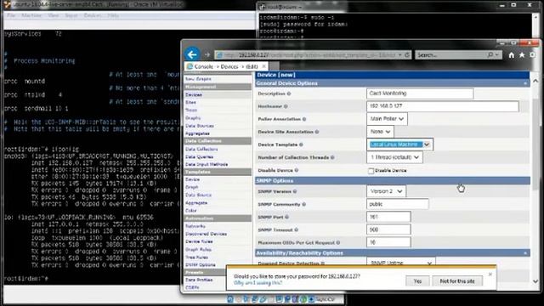Open the SNMP Version dropdown
This screenshot has width=544, height=306.
pos(386,191)
